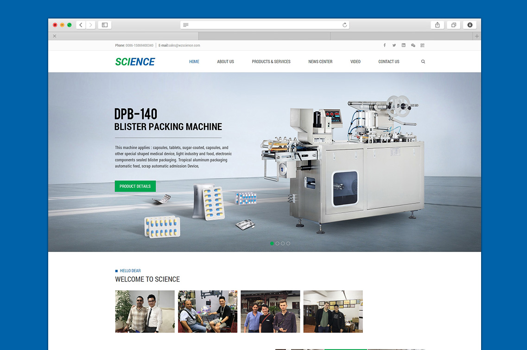This screenshot has width=527, height=350.
Task: Click the sales email address link
Action: (184, 45)
